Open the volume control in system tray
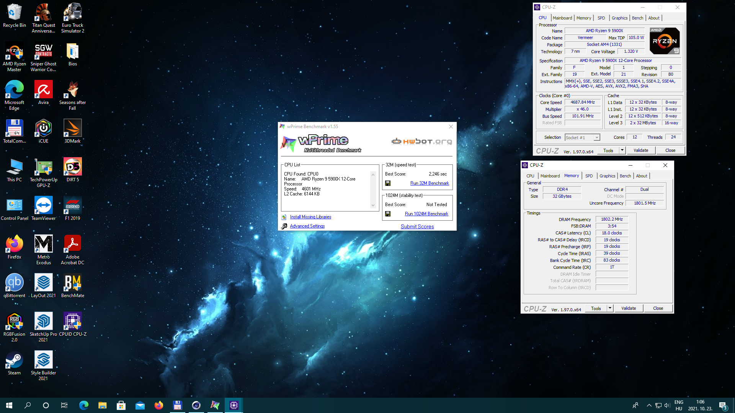735x413 pixels. pos(667,405)
